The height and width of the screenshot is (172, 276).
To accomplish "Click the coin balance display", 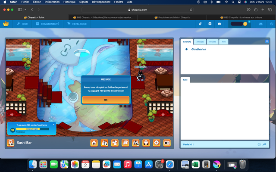I will click(239, 24).
